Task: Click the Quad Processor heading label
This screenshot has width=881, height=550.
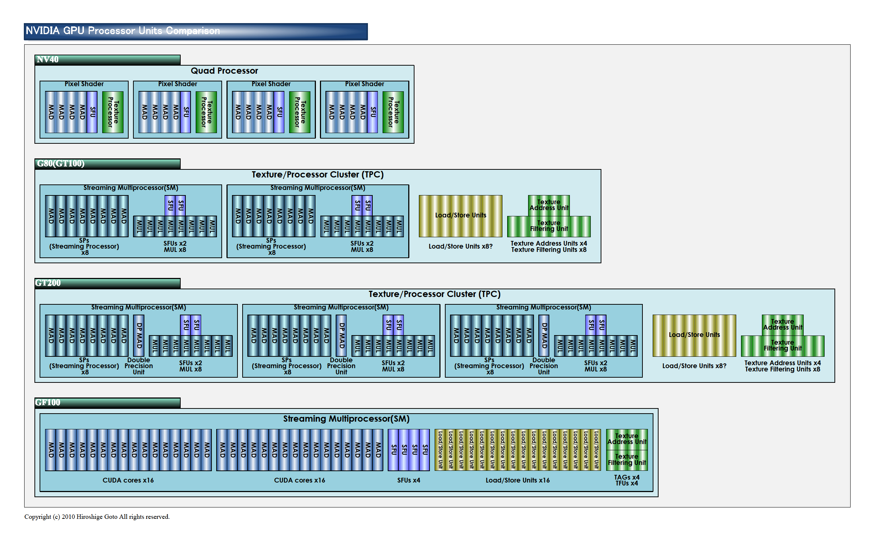Action: [224, 71]
